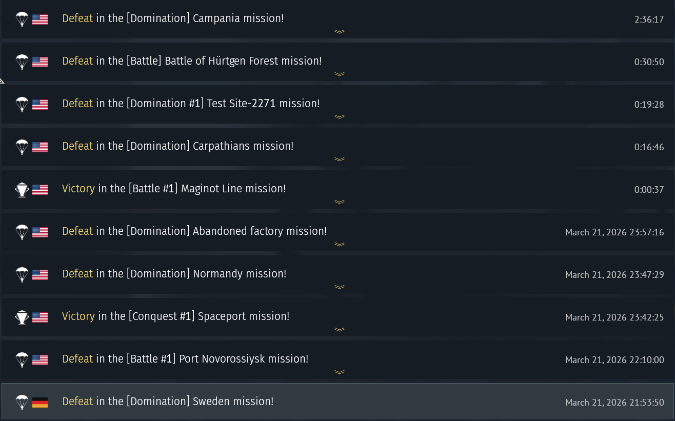
Task: Click the 0:16:46 timestamp of Carpathians
Action: (649, 148)
